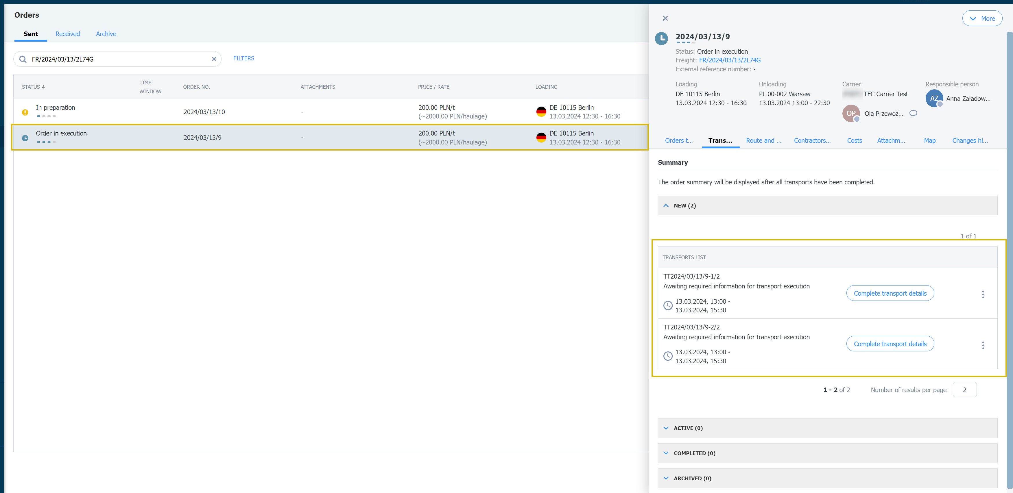The width and height of the screenshot is (1013, 493).
Task: Open the Orders t... tab in panel
Action: (x=678, y=140)
